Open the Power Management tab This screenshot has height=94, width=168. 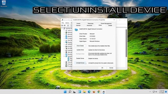(x=106, y=23)
